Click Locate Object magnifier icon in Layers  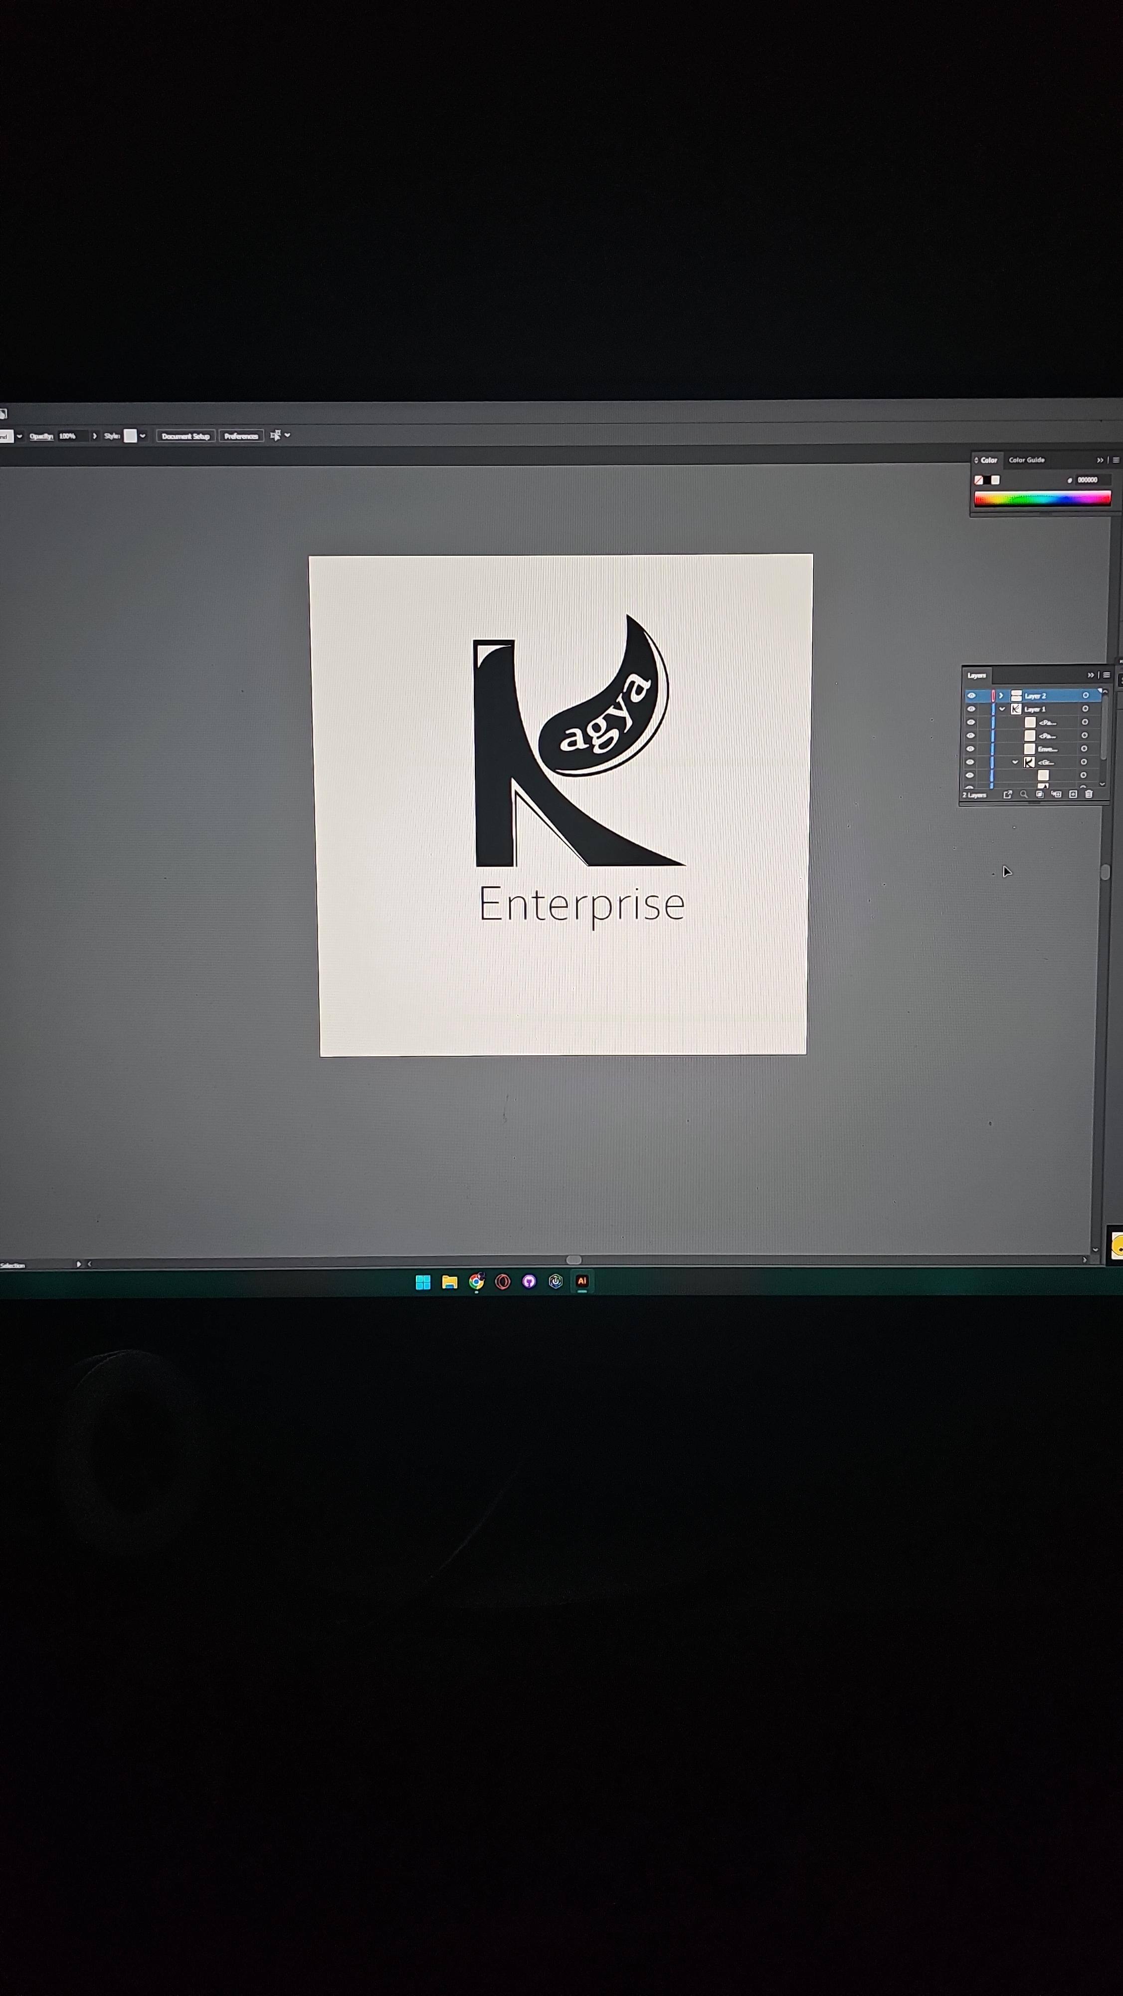point(1024,794)
